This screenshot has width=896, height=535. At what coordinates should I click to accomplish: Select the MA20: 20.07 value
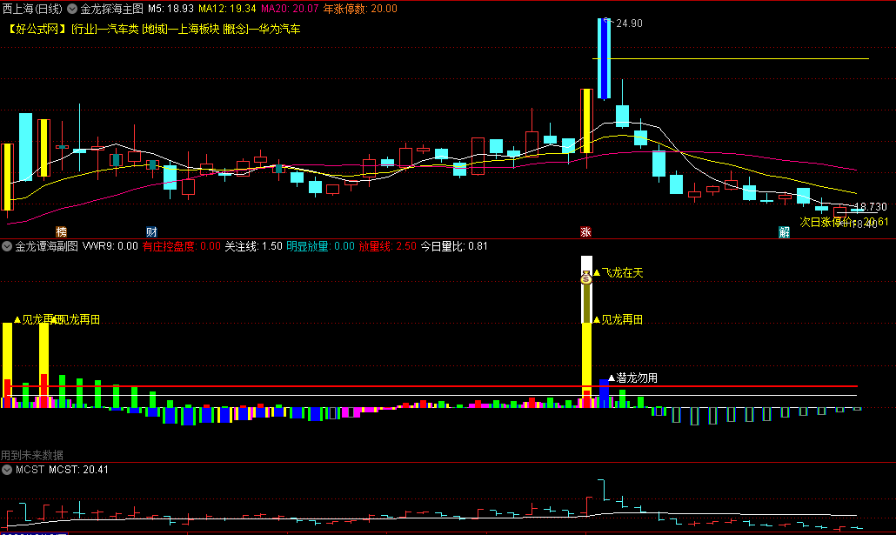tap(289, 10)
